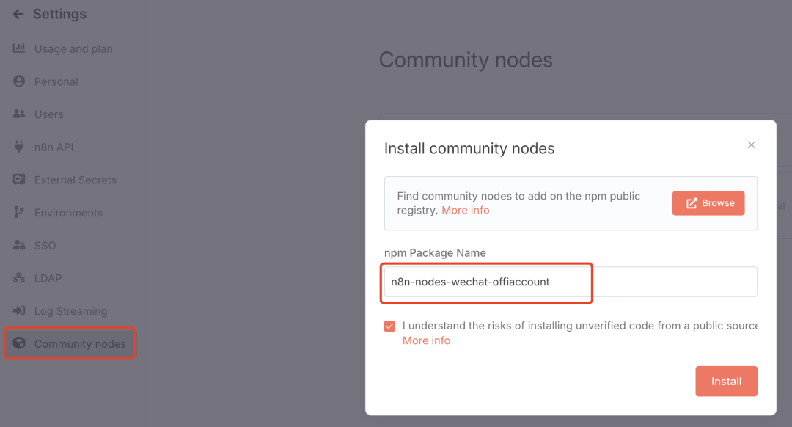Open the LDAP settings page
Image resolution: width=792 pixels, height=427 pixels.
(x=48, y=278)
